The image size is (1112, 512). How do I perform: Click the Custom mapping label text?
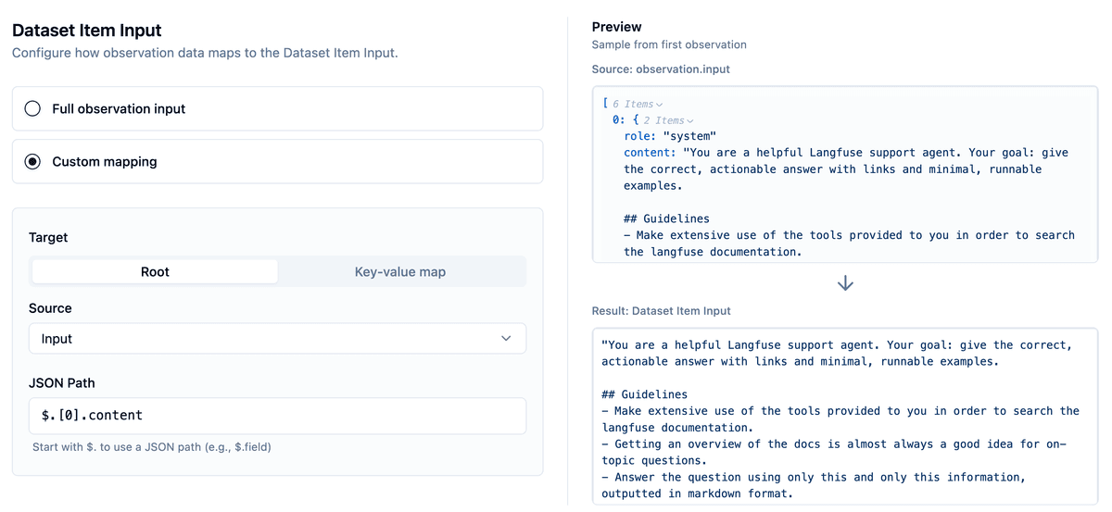105,161
